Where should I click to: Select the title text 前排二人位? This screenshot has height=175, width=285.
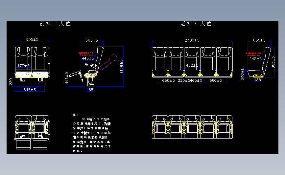55,24
